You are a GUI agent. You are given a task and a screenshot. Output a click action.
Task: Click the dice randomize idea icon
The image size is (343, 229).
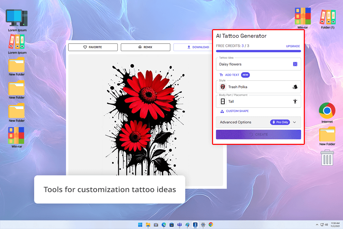[x=295, y=64]
